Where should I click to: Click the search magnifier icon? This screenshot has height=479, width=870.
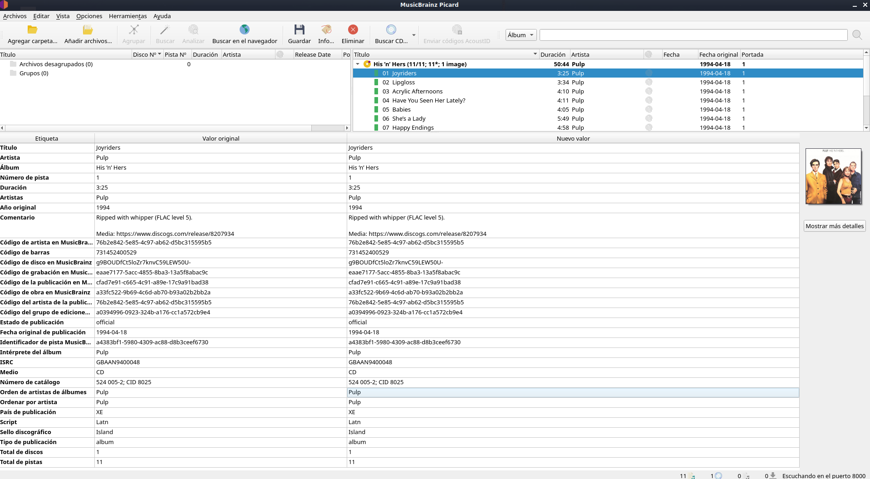click(x=857, y=35)
